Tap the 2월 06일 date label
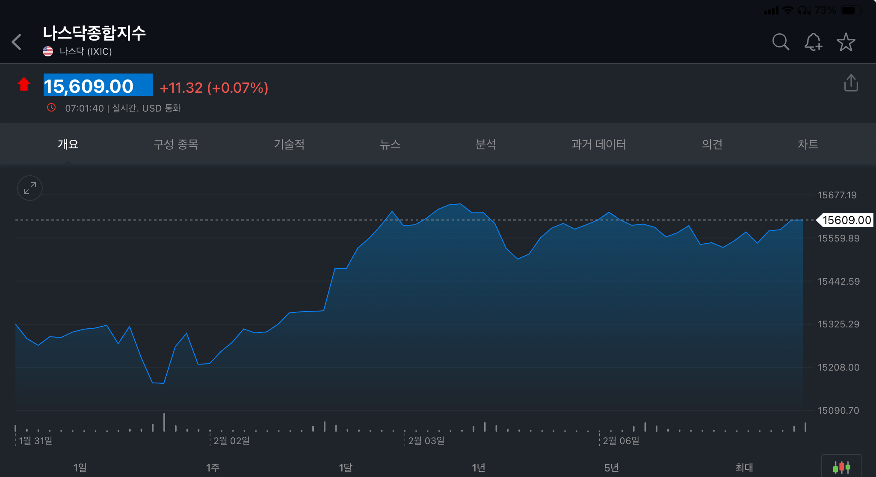 click(621, 440)
